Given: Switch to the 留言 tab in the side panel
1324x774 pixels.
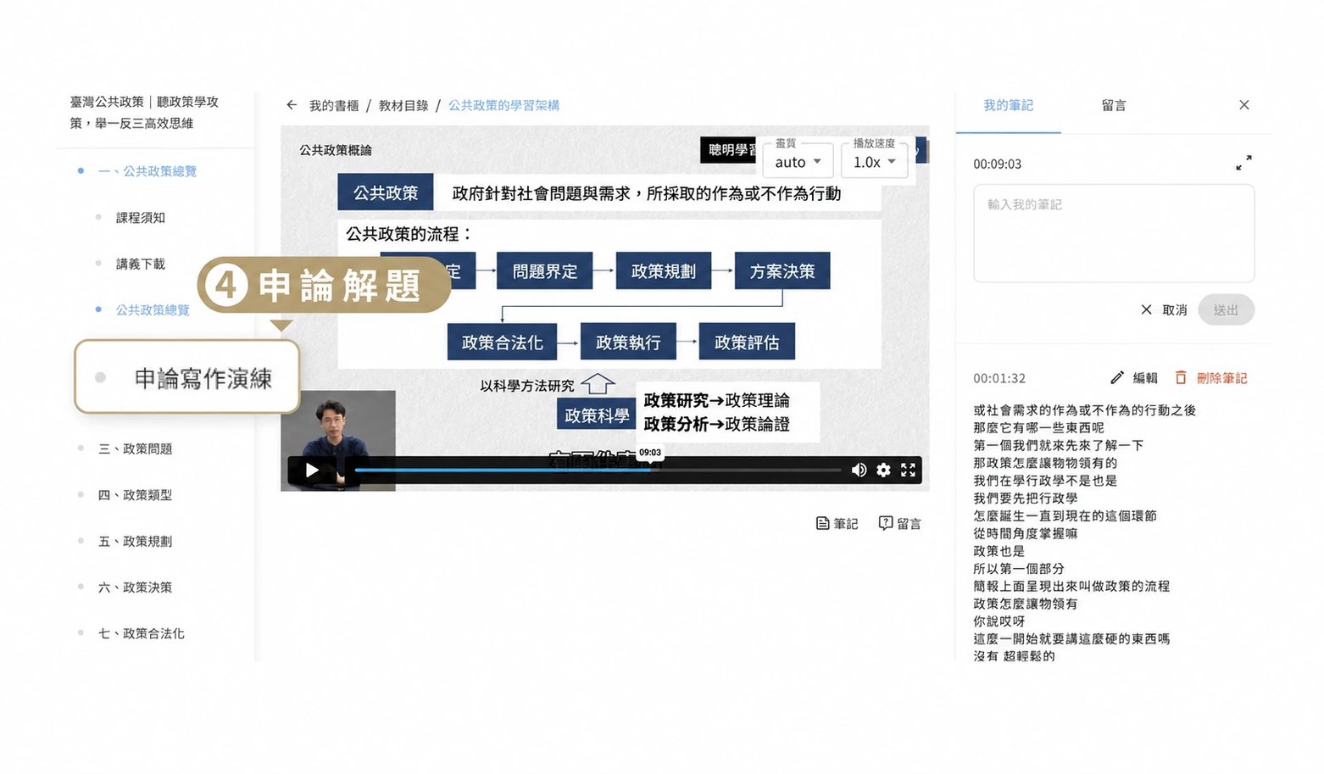Looking at the screenshot, I should tap(1114, 105).
